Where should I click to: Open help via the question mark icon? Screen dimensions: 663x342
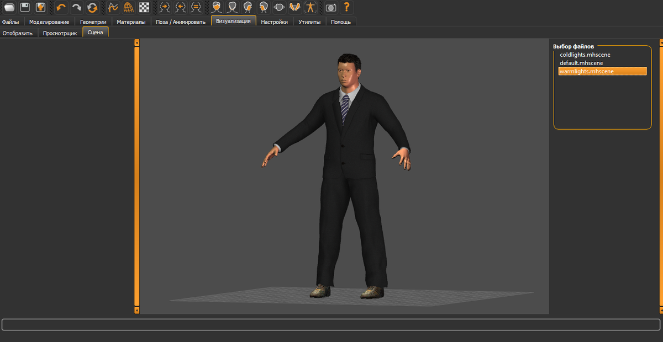click(346, 7)
